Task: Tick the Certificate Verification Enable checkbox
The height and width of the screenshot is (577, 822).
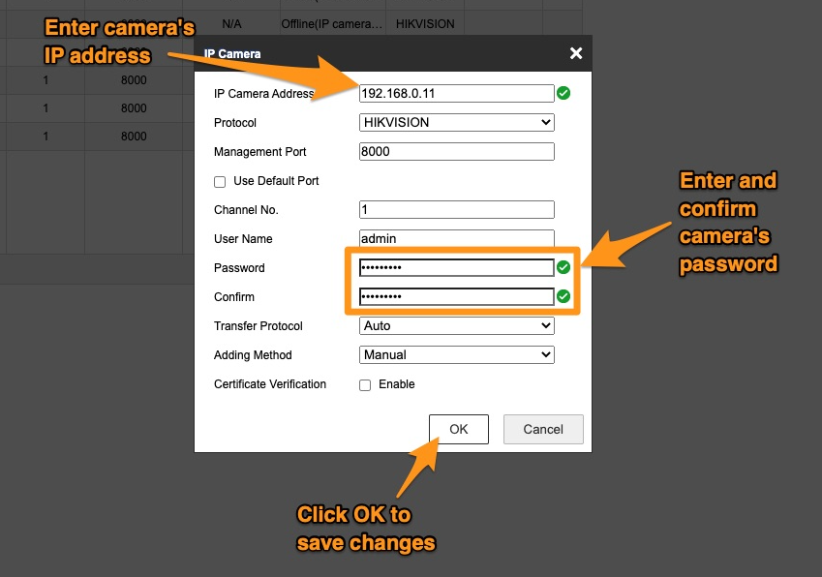Action: point(365,385)
